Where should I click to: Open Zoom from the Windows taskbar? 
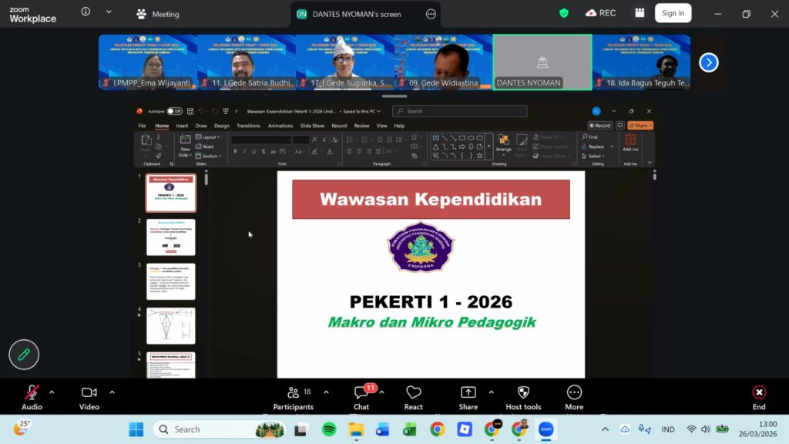click(546, 429)
